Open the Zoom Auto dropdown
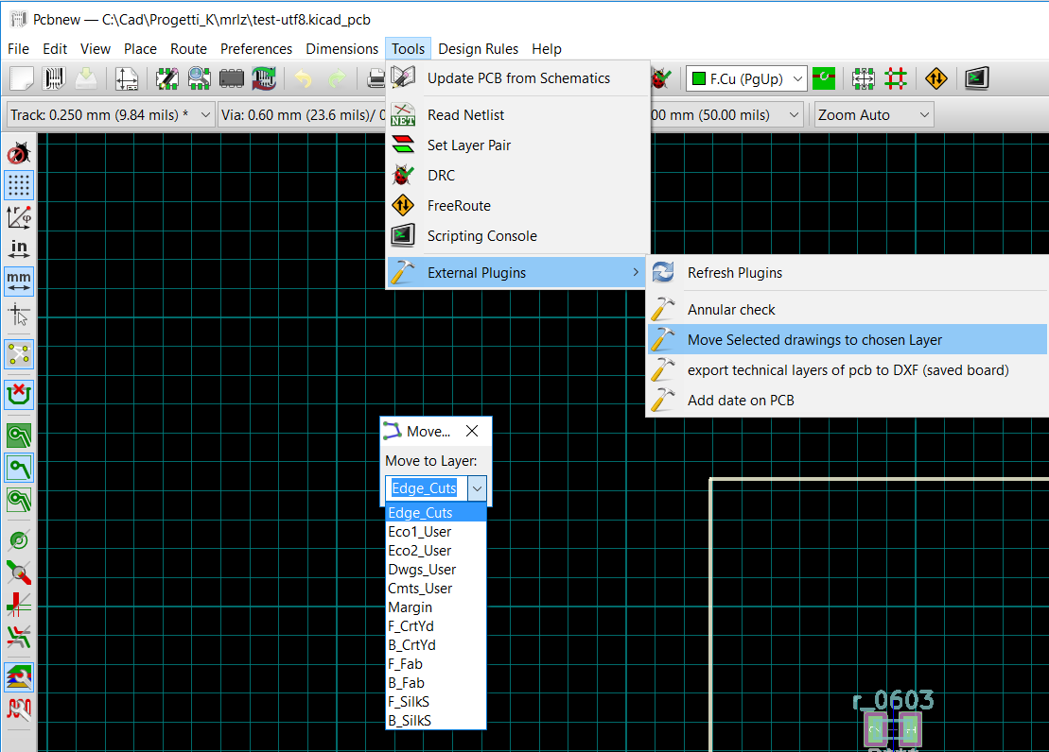 [x=872, y=113]
